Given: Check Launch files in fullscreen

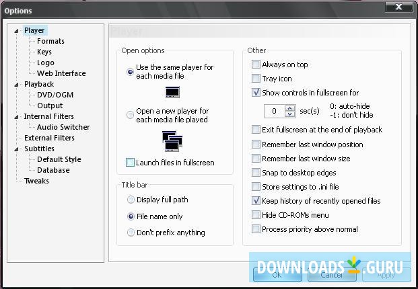Looking at the screenshot, I should pos(130,163).
